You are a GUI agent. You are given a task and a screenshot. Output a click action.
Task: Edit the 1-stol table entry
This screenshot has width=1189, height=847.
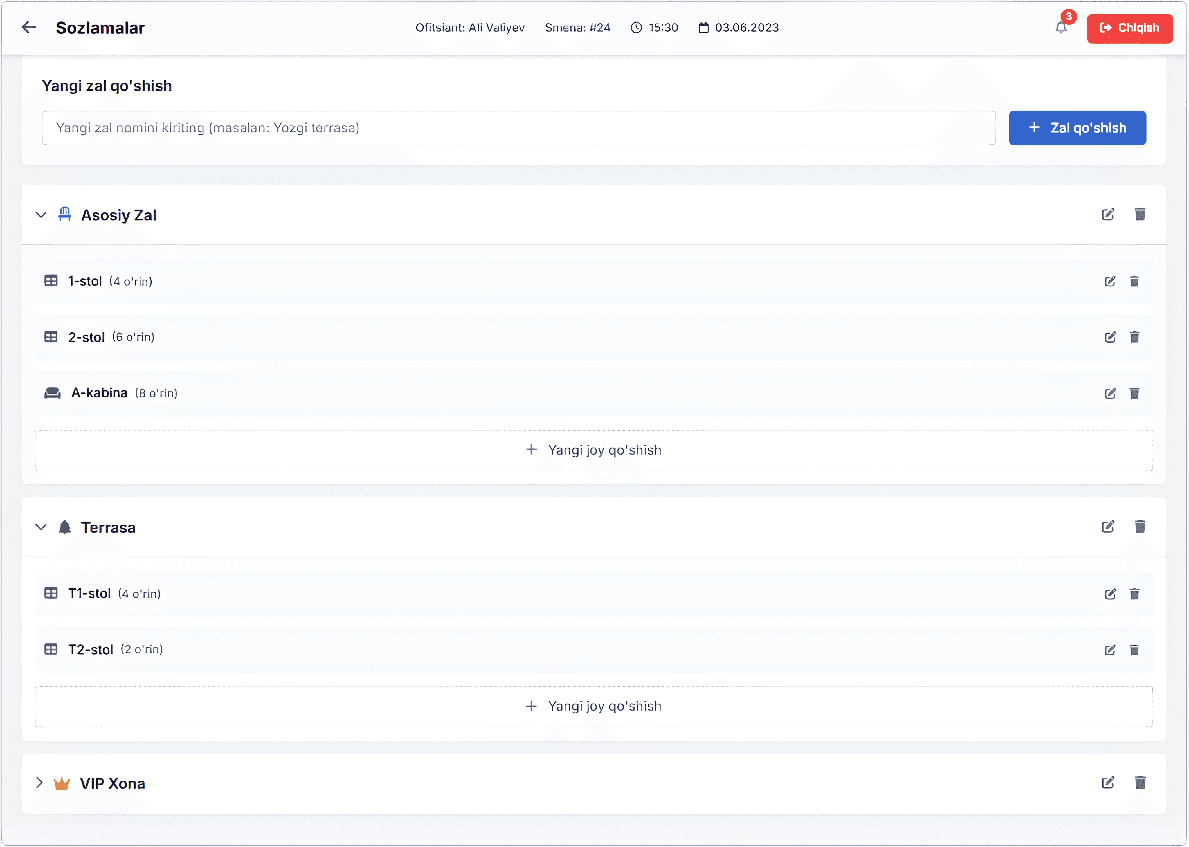1110,282
